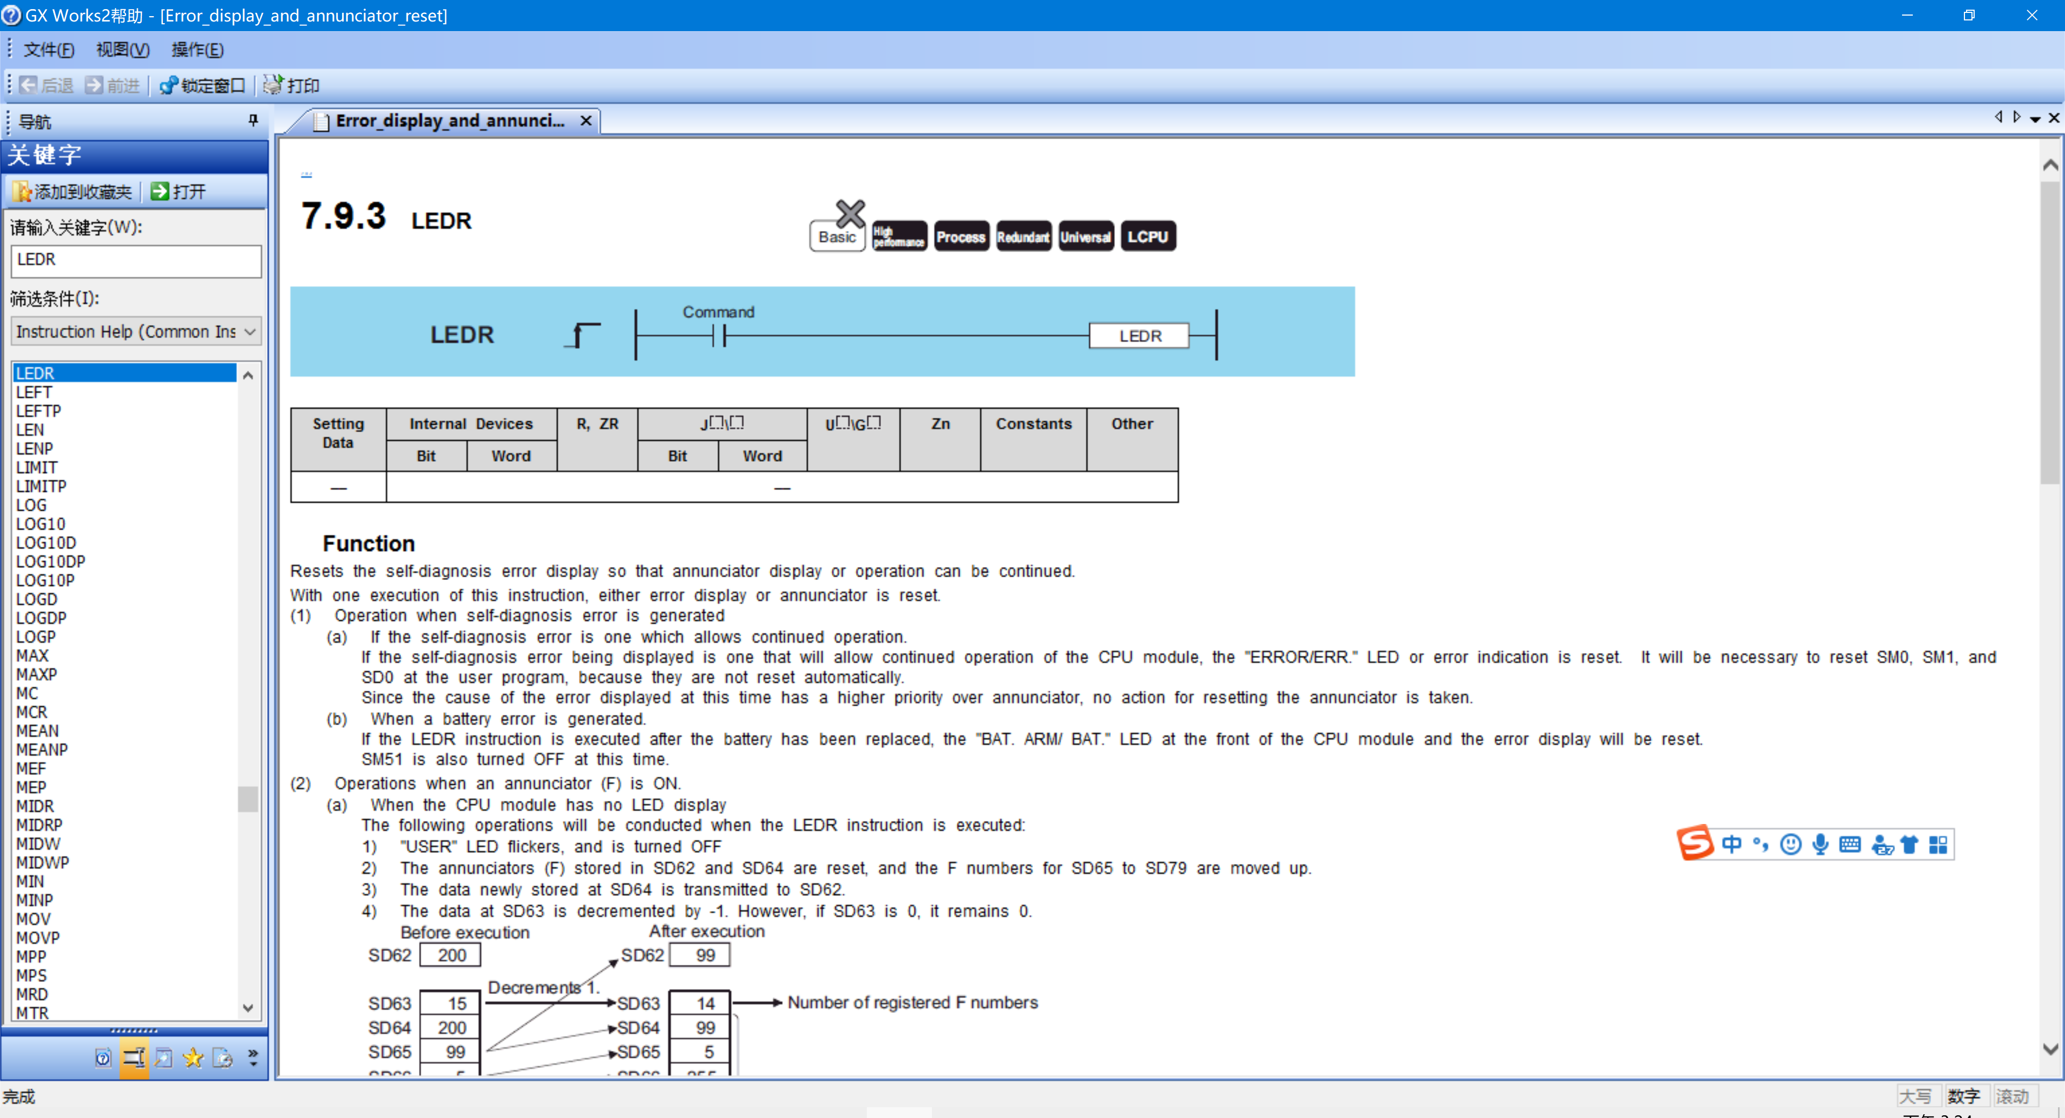Open the favorites star icon in the navigation footer
The height and width of the screenshot is (1118, 2065).
193,1058
